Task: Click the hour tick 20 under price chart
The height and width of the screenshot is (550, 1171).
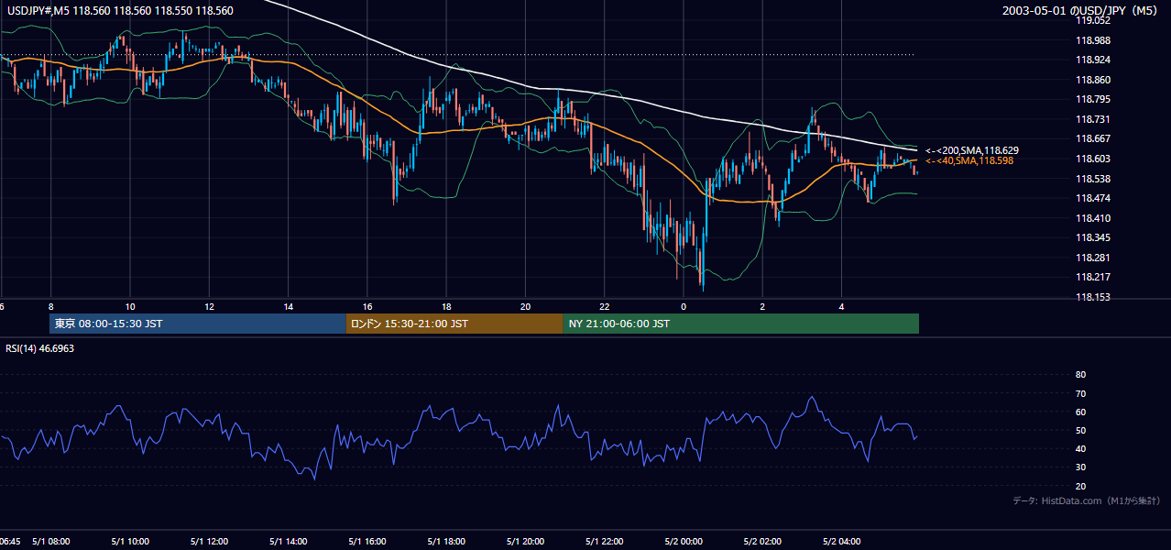Action: pyautogui.click(x=525, y=307)
